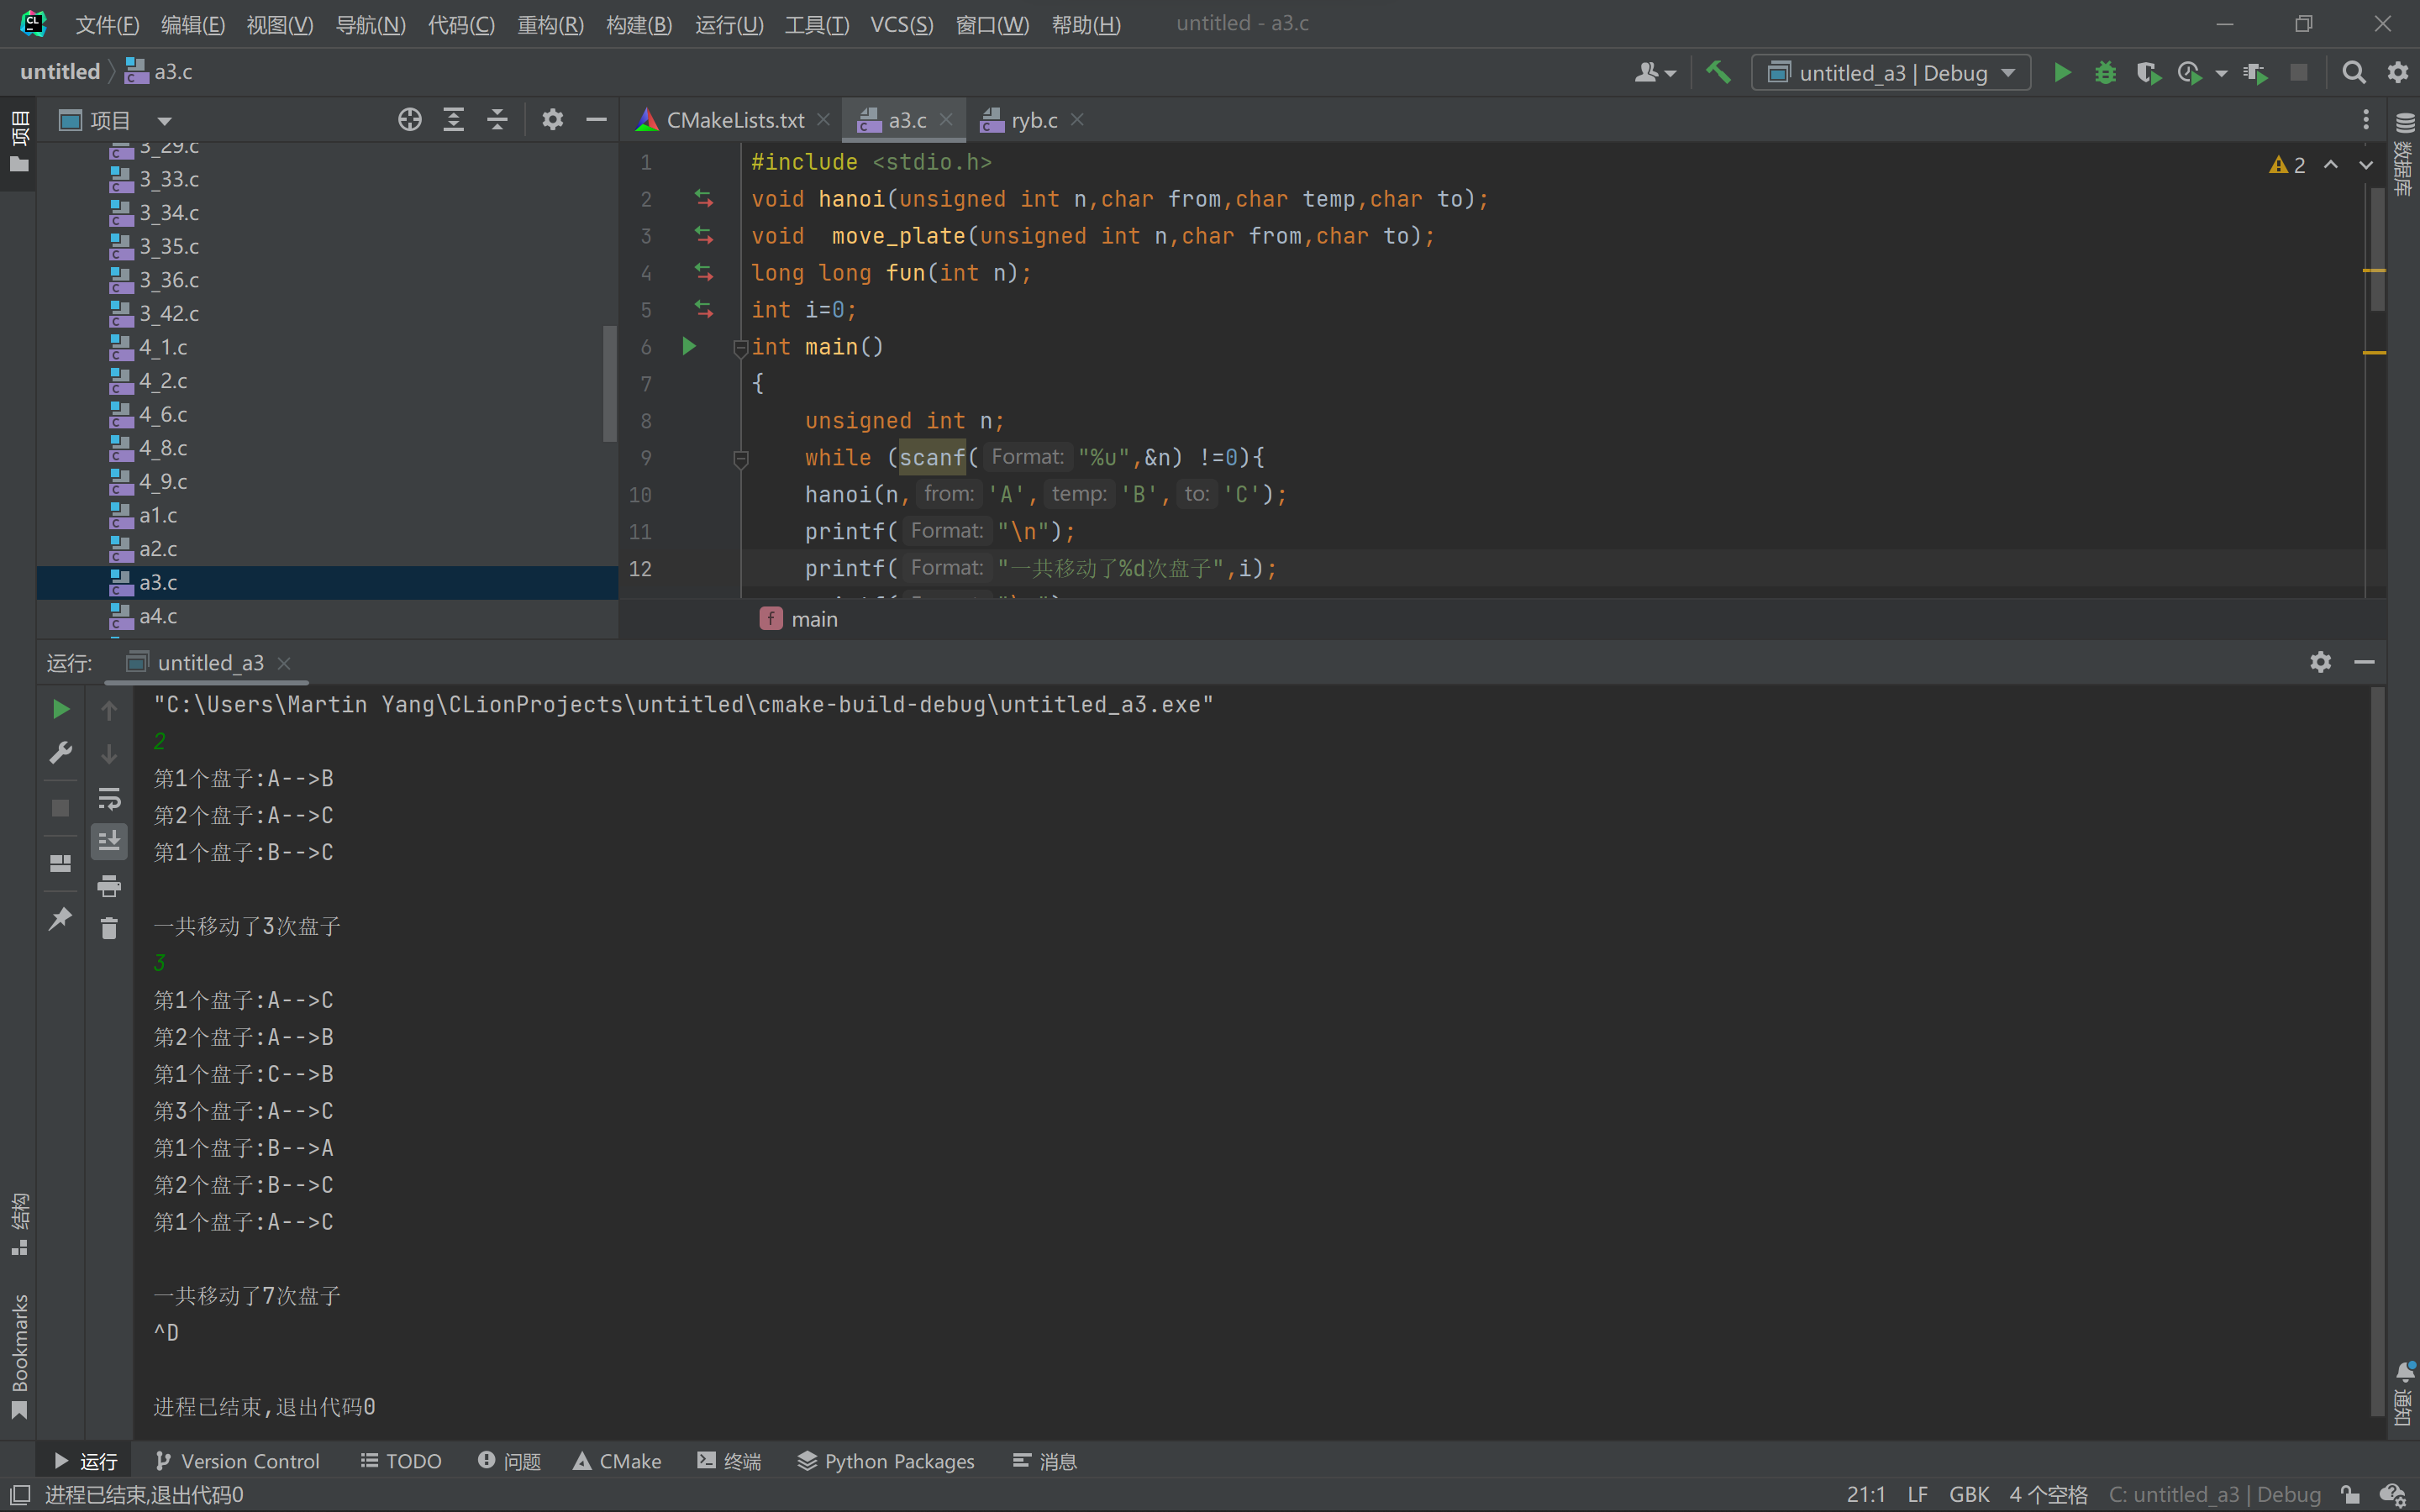Screen dimensions: 2420x1512
Task: Open the CMake tool window button
Action: [617, 1461]
